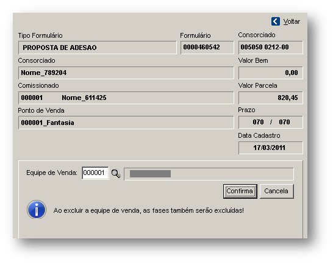333x264 pixels.
Task: Click the Formulário number 0000460542 field
Action: [207, 48]
